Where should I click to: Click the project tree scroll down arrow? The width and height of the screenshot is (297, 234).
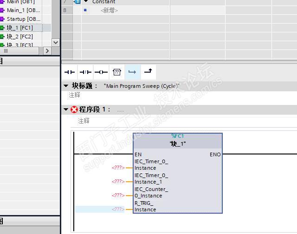pyautogui.click(x=56, y=43)
